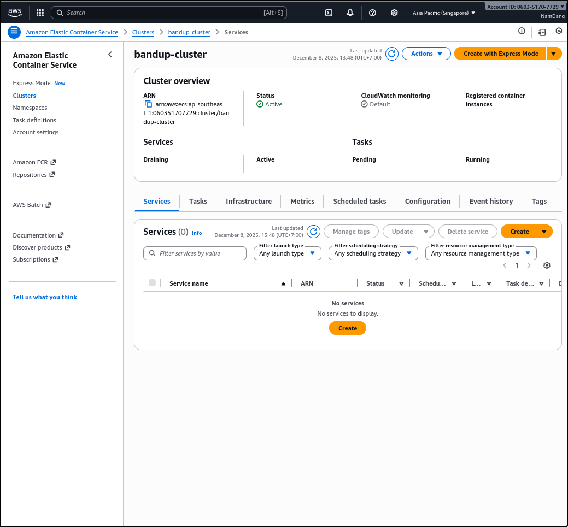Screen dimensions: 568x527
Task: Refresh the bandup-cluster overview
Action: pos(391,54)
